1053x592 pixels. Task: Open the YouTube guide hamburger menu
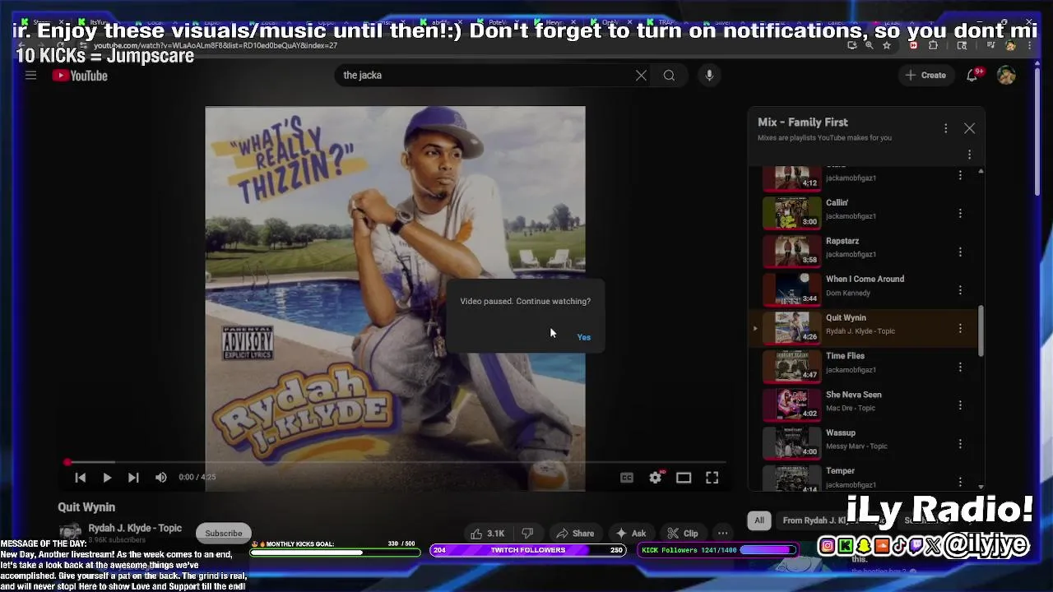click(x=30, y=76)
